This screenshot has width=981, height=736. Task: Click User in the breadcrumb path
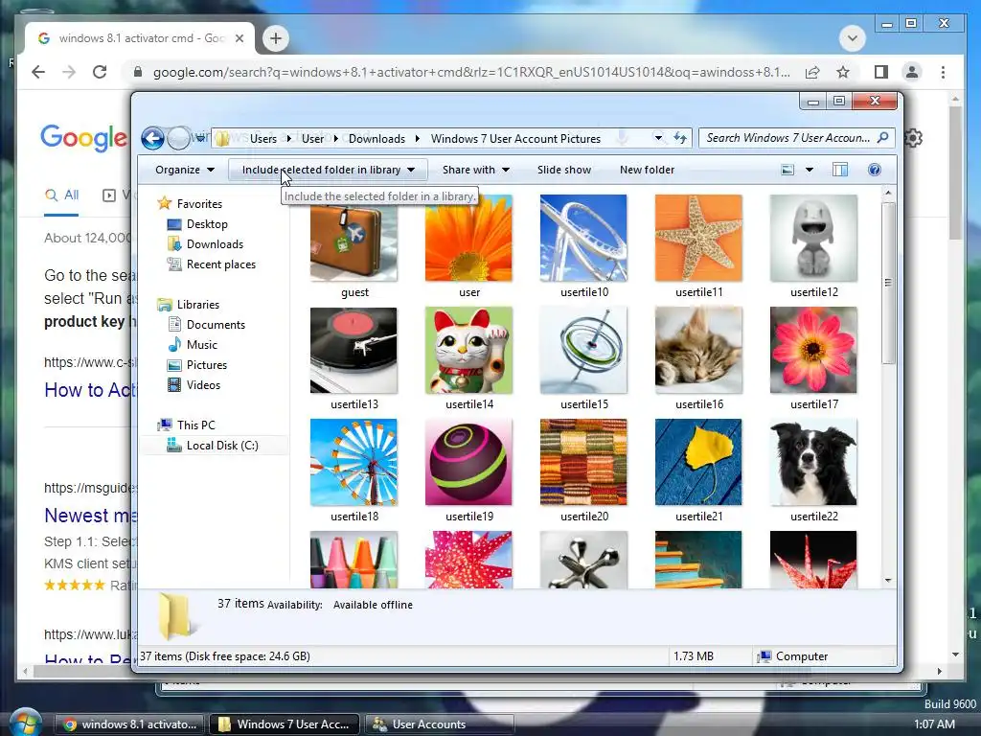[313, 138]
